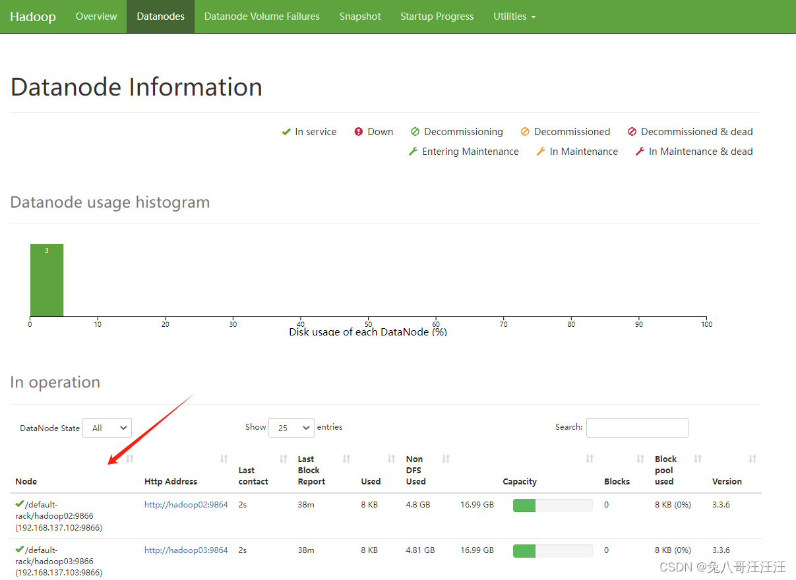Click the 4.81 GB Non DFS value
The height and width of the screenshot is (580, 796).
click(x=421, y=550)
